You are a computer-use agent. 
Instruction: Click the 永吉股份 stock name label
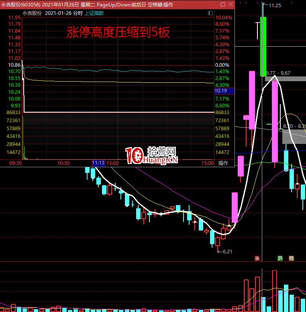click(x=32, y=13)
